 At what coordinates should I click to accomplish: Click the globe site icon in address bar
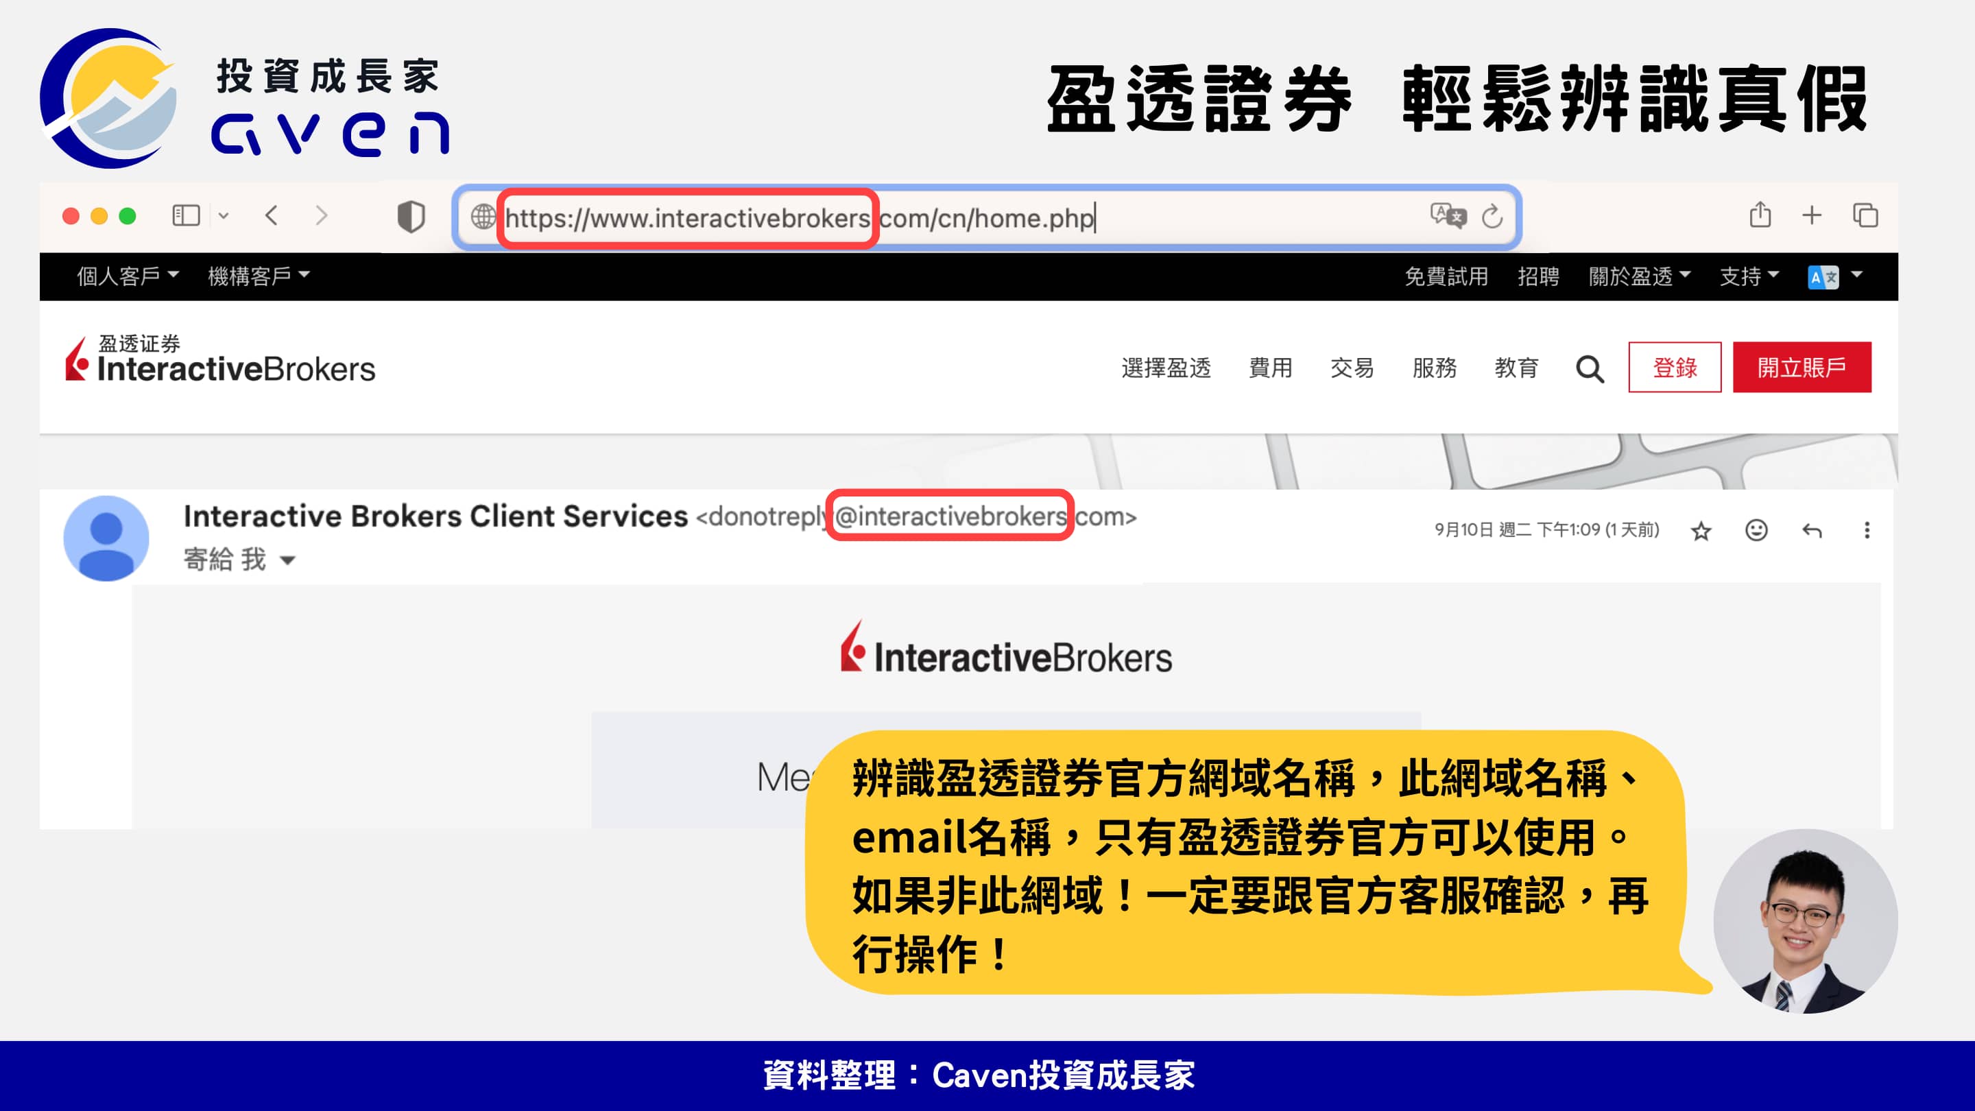point(483,217)
